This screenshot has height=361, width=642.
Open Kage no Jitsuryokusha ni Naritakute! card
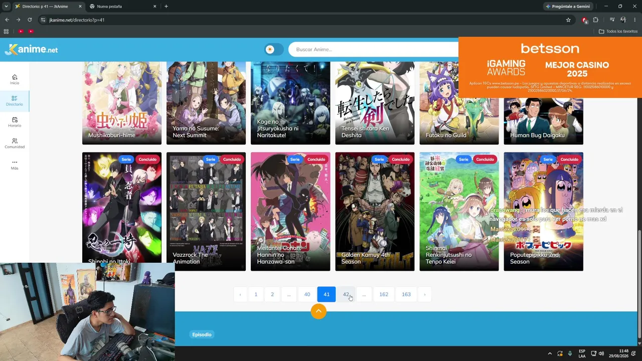[290, 103]
